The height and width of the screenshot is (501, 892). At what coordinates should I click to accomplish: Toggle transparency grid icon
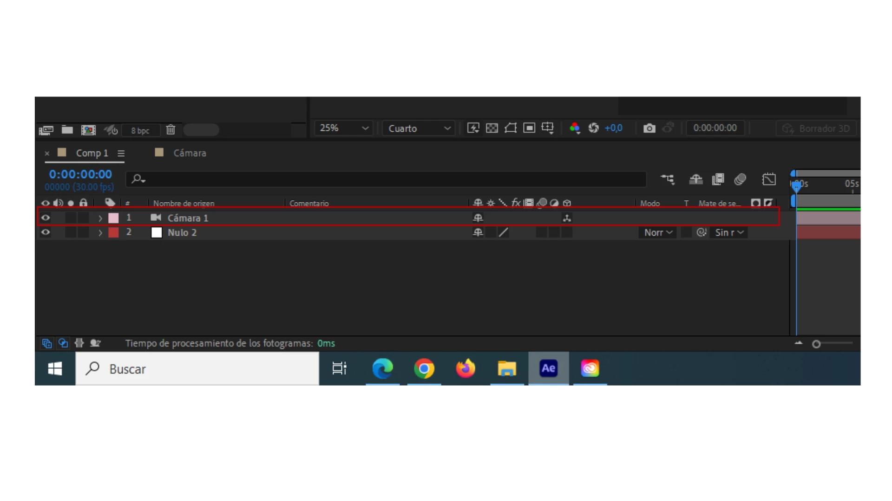coord(492,128)
